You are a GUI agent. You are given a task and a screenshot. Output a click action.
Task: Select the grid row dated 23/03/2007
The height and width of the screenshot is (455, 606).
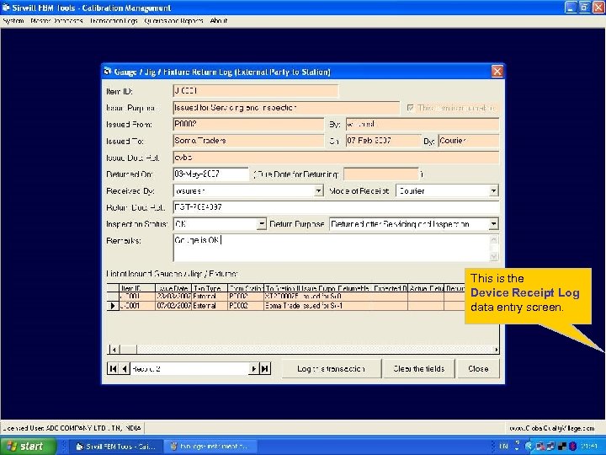pos(285,297)
